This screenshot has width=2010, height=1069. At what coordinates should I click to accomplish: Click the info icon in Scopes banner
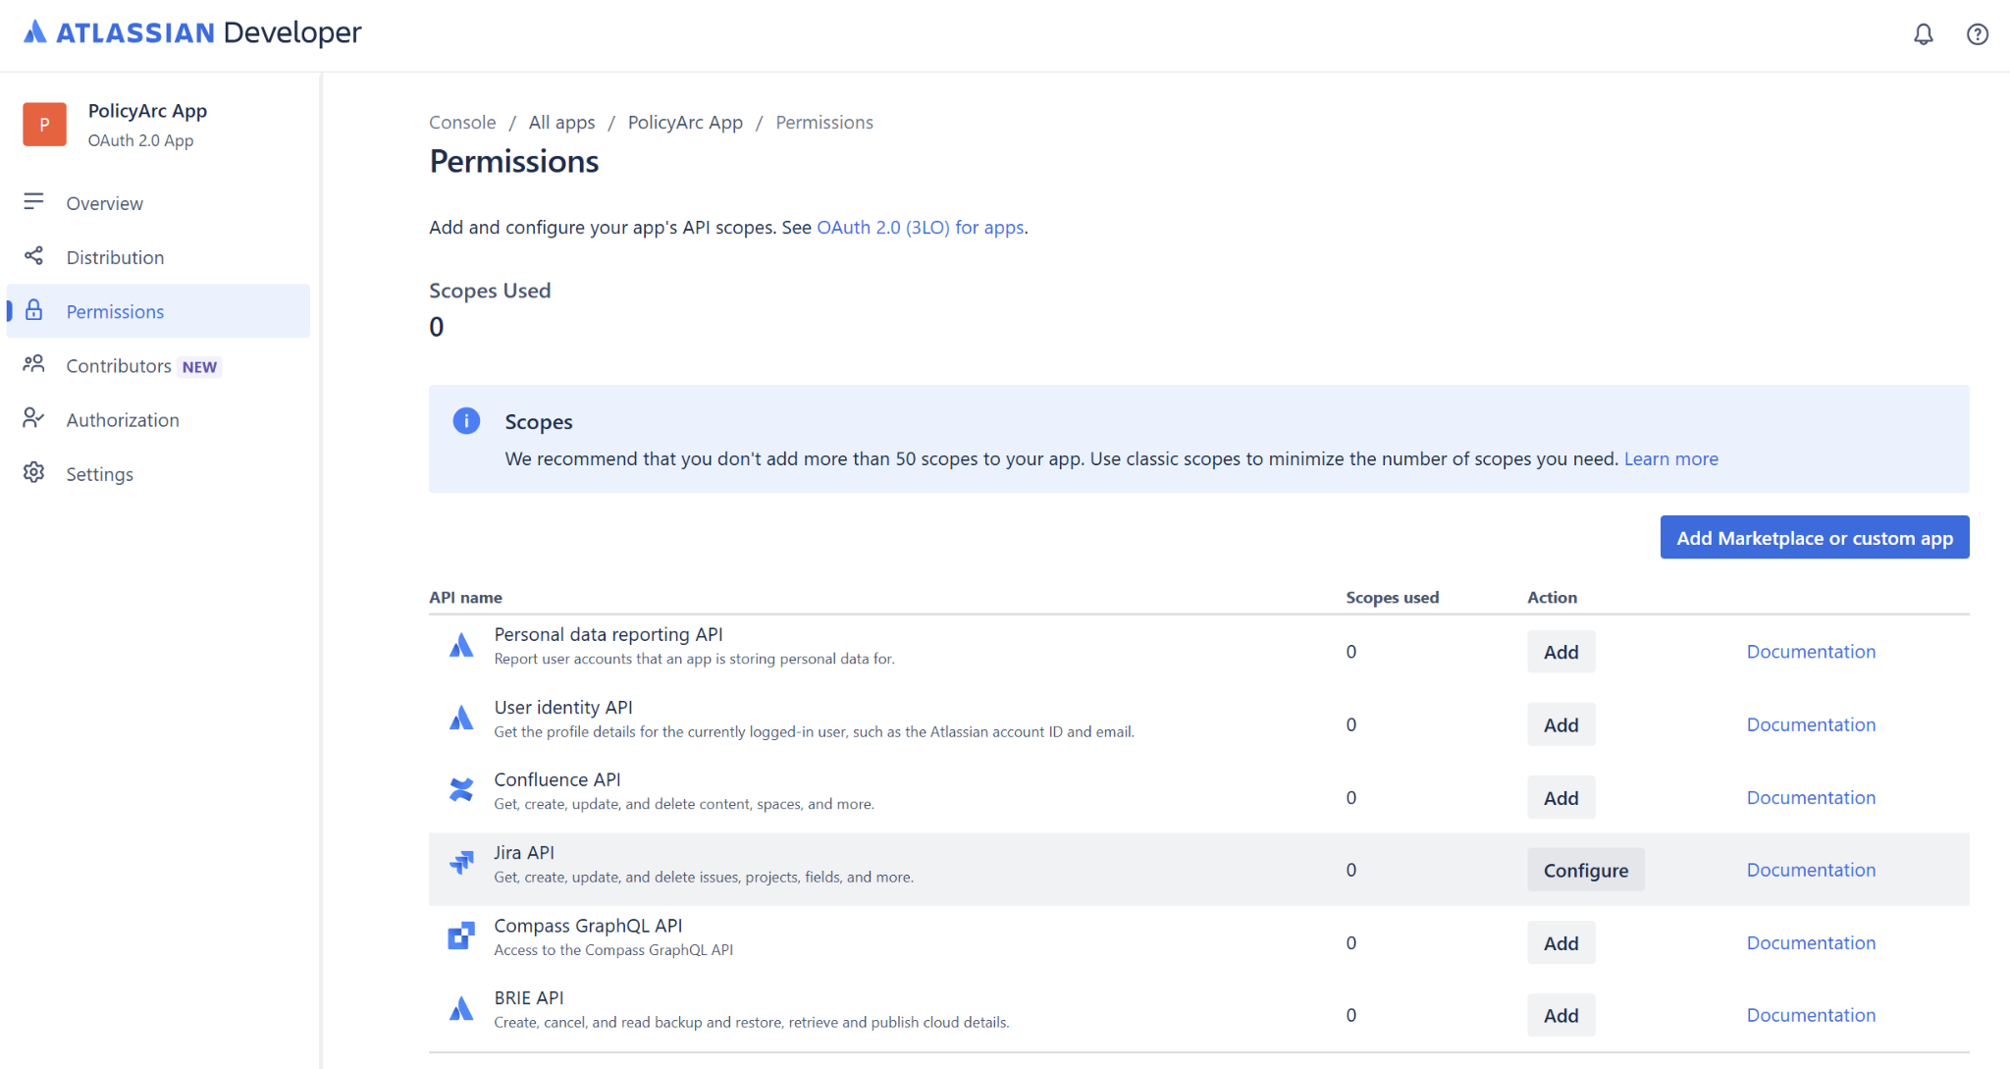[466, 421]
